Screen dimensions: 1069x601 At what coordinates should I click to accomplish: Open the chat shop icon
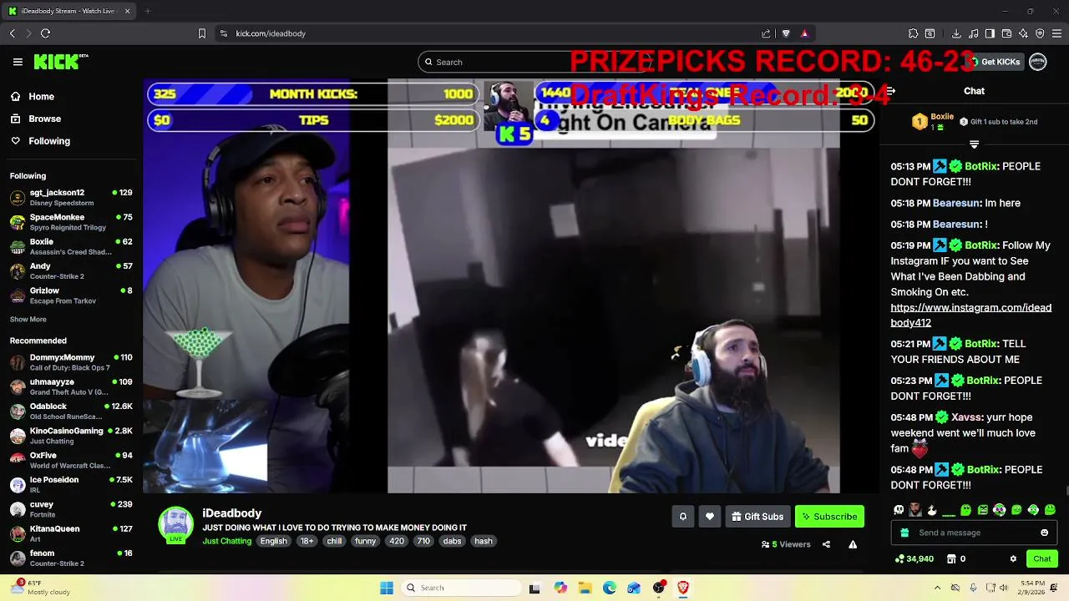(x=951, y=559)
